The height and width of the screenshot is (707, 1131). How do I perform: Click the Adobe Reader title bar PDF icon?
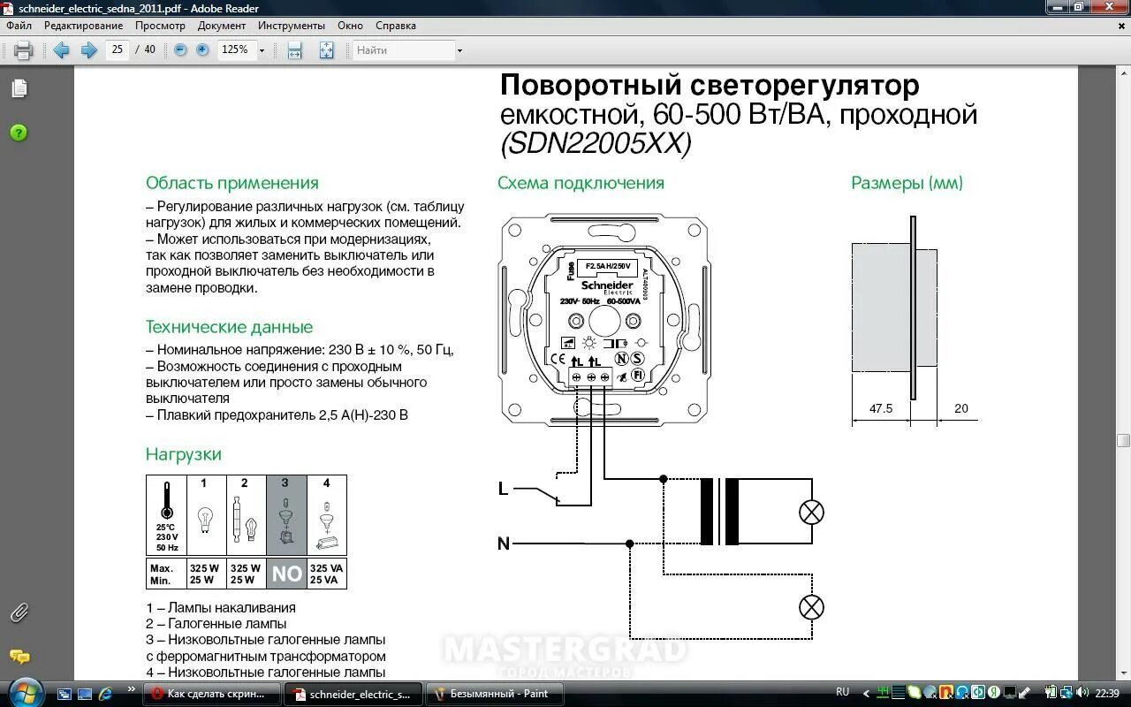click(9, 8)
